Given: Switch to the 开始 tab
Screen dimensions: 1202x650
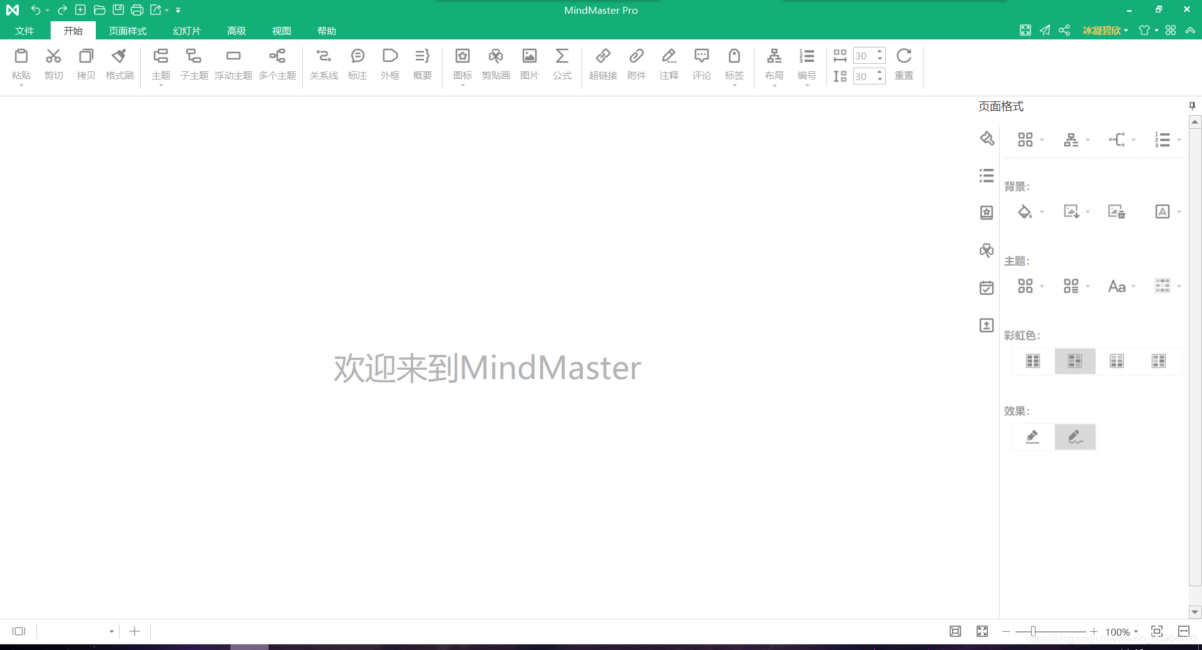Looking at the screenshot, I should 73,31.
